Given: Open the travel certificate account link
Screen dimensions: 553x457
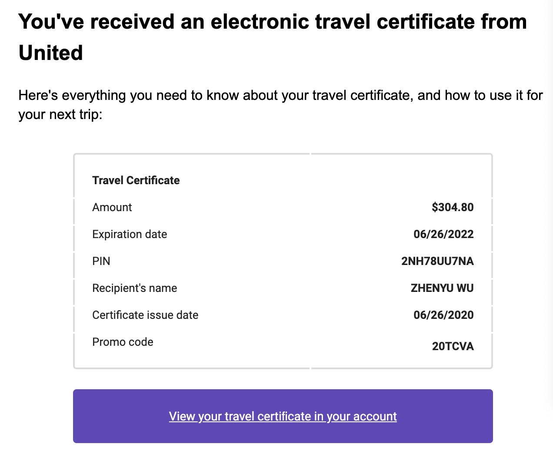Looking at the screenshot, I should 283,416.
